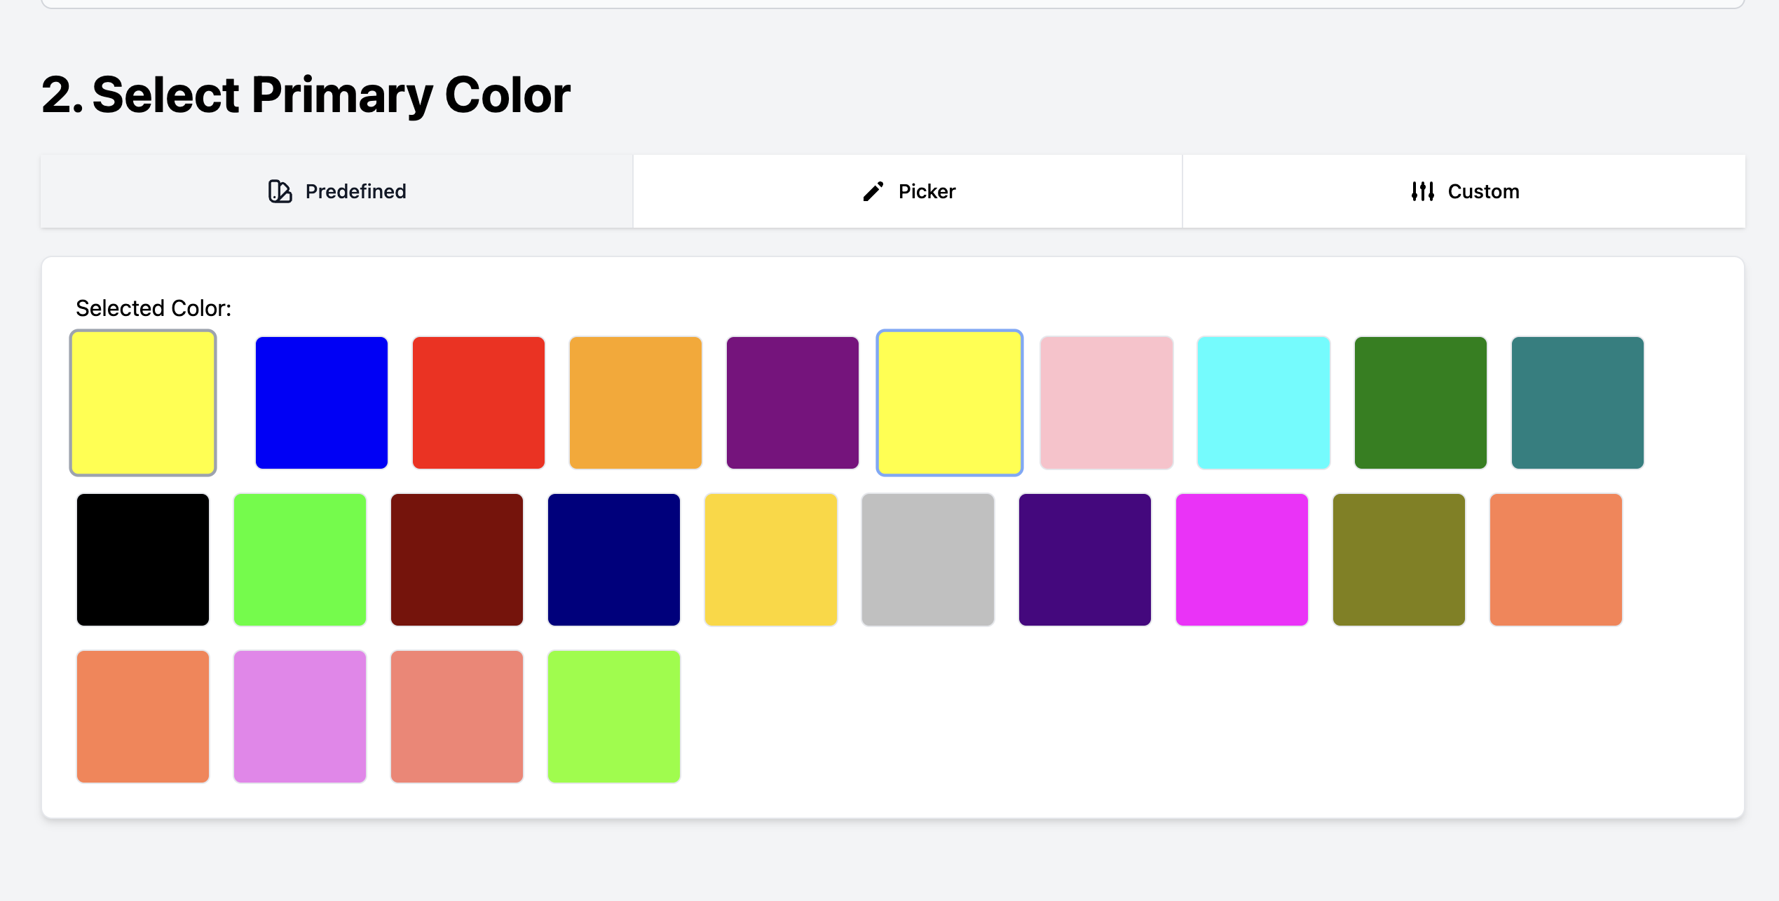
Task: Select the navy blue swatch in row two
Action: (613, 560)
